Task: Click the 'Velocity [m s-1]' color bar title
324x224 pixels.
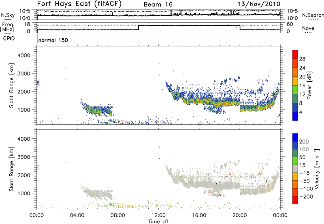Action: click(x=317, y=169)
